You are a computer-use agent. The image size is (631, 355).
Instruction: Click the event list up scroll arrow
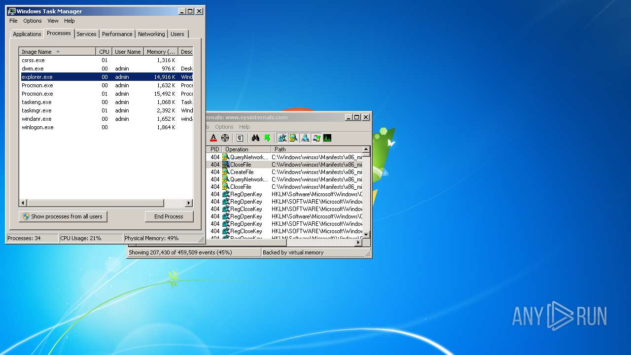click(366, 149)
